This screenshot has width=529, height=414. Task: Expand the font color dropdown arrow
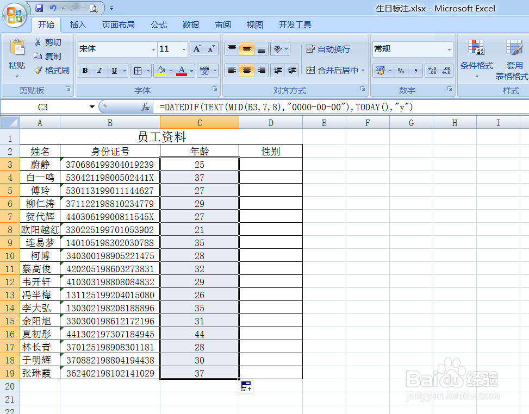tap(191, 71)
